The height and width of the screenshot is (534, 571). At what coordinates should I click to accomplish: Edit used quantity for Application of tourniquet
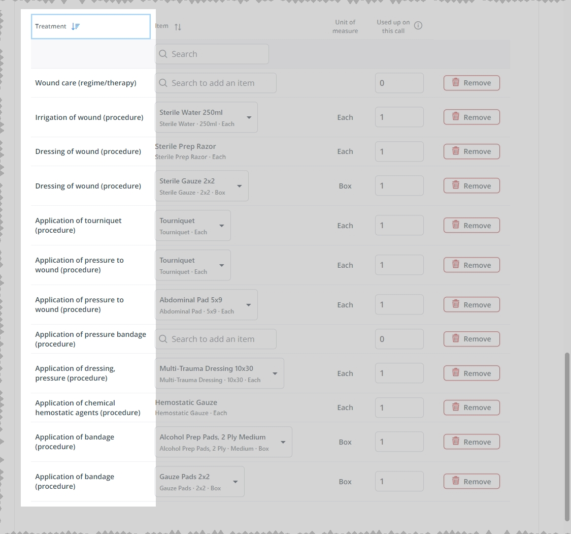[399, 225]
